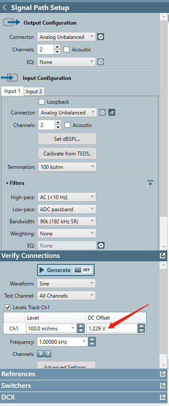This screenshot has width=169, height=406.
Task: Open Low-pass ADC passband dropdown
Action: point(67,209)
